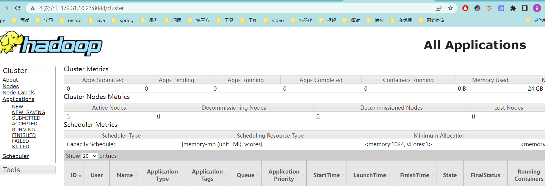Open the 多线程 bookmark folder
Viewport: 545px width, 186px height.
coord(401,20)
